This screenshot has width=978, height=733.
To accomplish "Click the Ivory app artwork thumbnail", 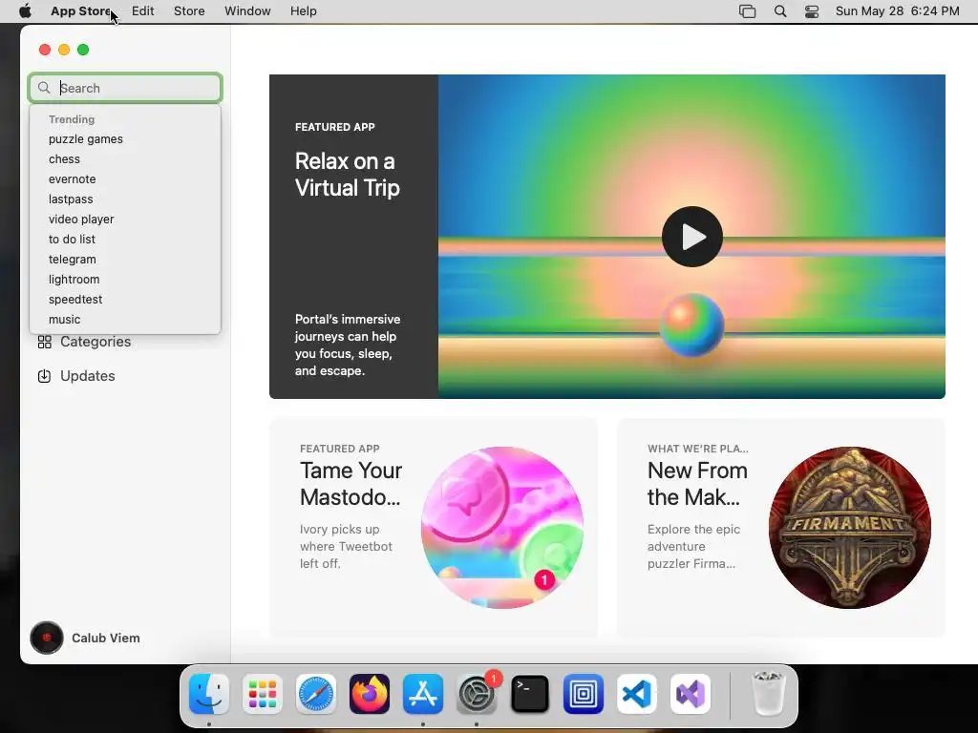I will (502, 527).
